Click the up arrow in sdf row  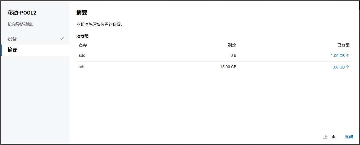(348, 67)
